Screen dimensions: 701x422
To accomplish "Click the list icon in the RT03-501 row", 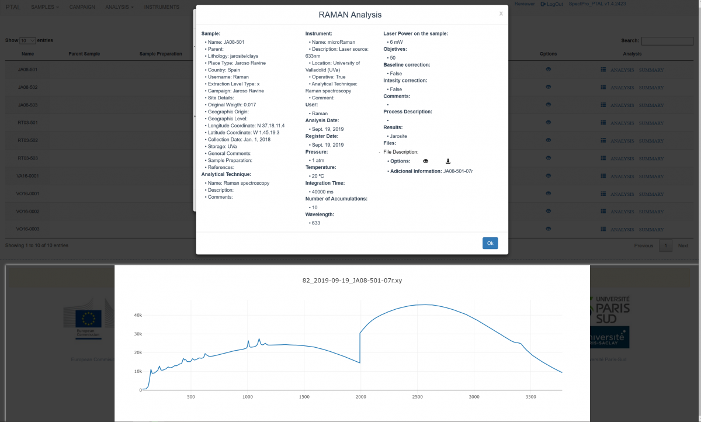I will [x=603, y=122].
